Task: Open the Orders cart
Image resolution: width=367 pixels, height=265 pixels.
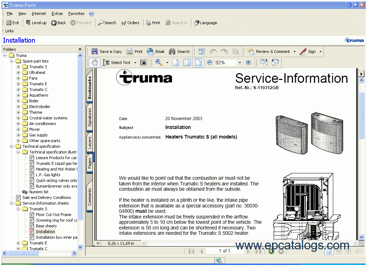Action: [130, 23]
